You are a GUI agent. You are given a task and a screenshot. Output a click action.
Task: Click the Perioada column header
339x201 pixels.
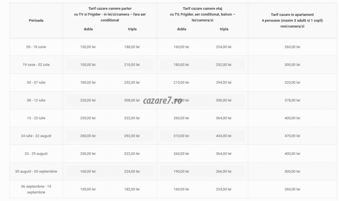pyautogui.click(x=36, y=20)
